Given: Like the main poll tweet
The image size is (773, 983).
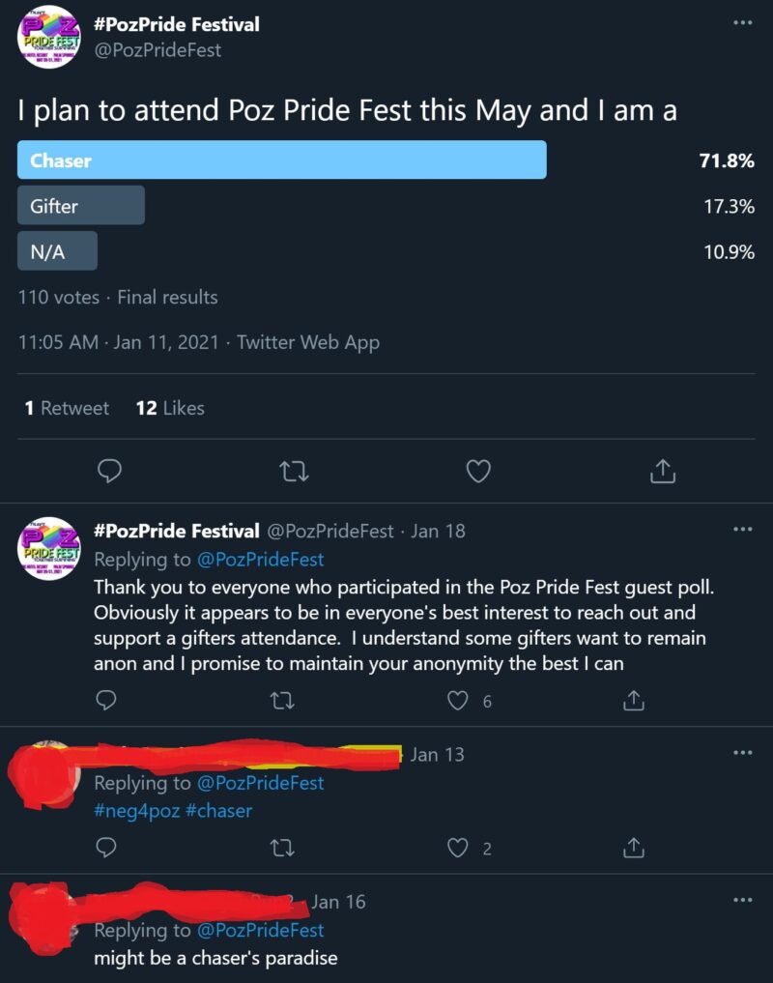Looking at the screenshot, I should (478, 471).
